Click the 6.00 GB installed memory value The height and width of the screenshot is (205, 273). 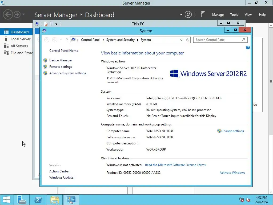click(151, 104)
